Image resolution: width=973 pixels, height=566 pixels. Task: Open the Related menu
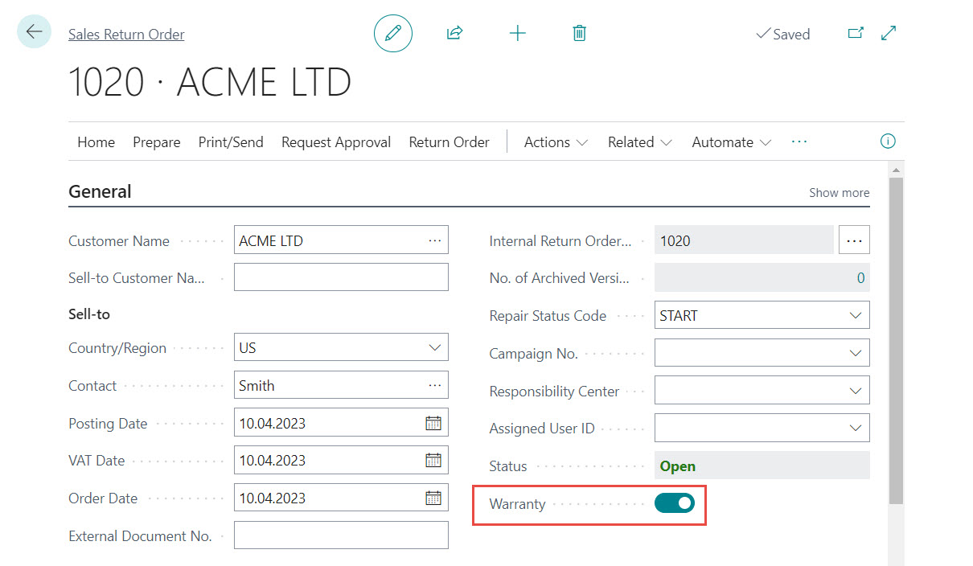[639, 142]
